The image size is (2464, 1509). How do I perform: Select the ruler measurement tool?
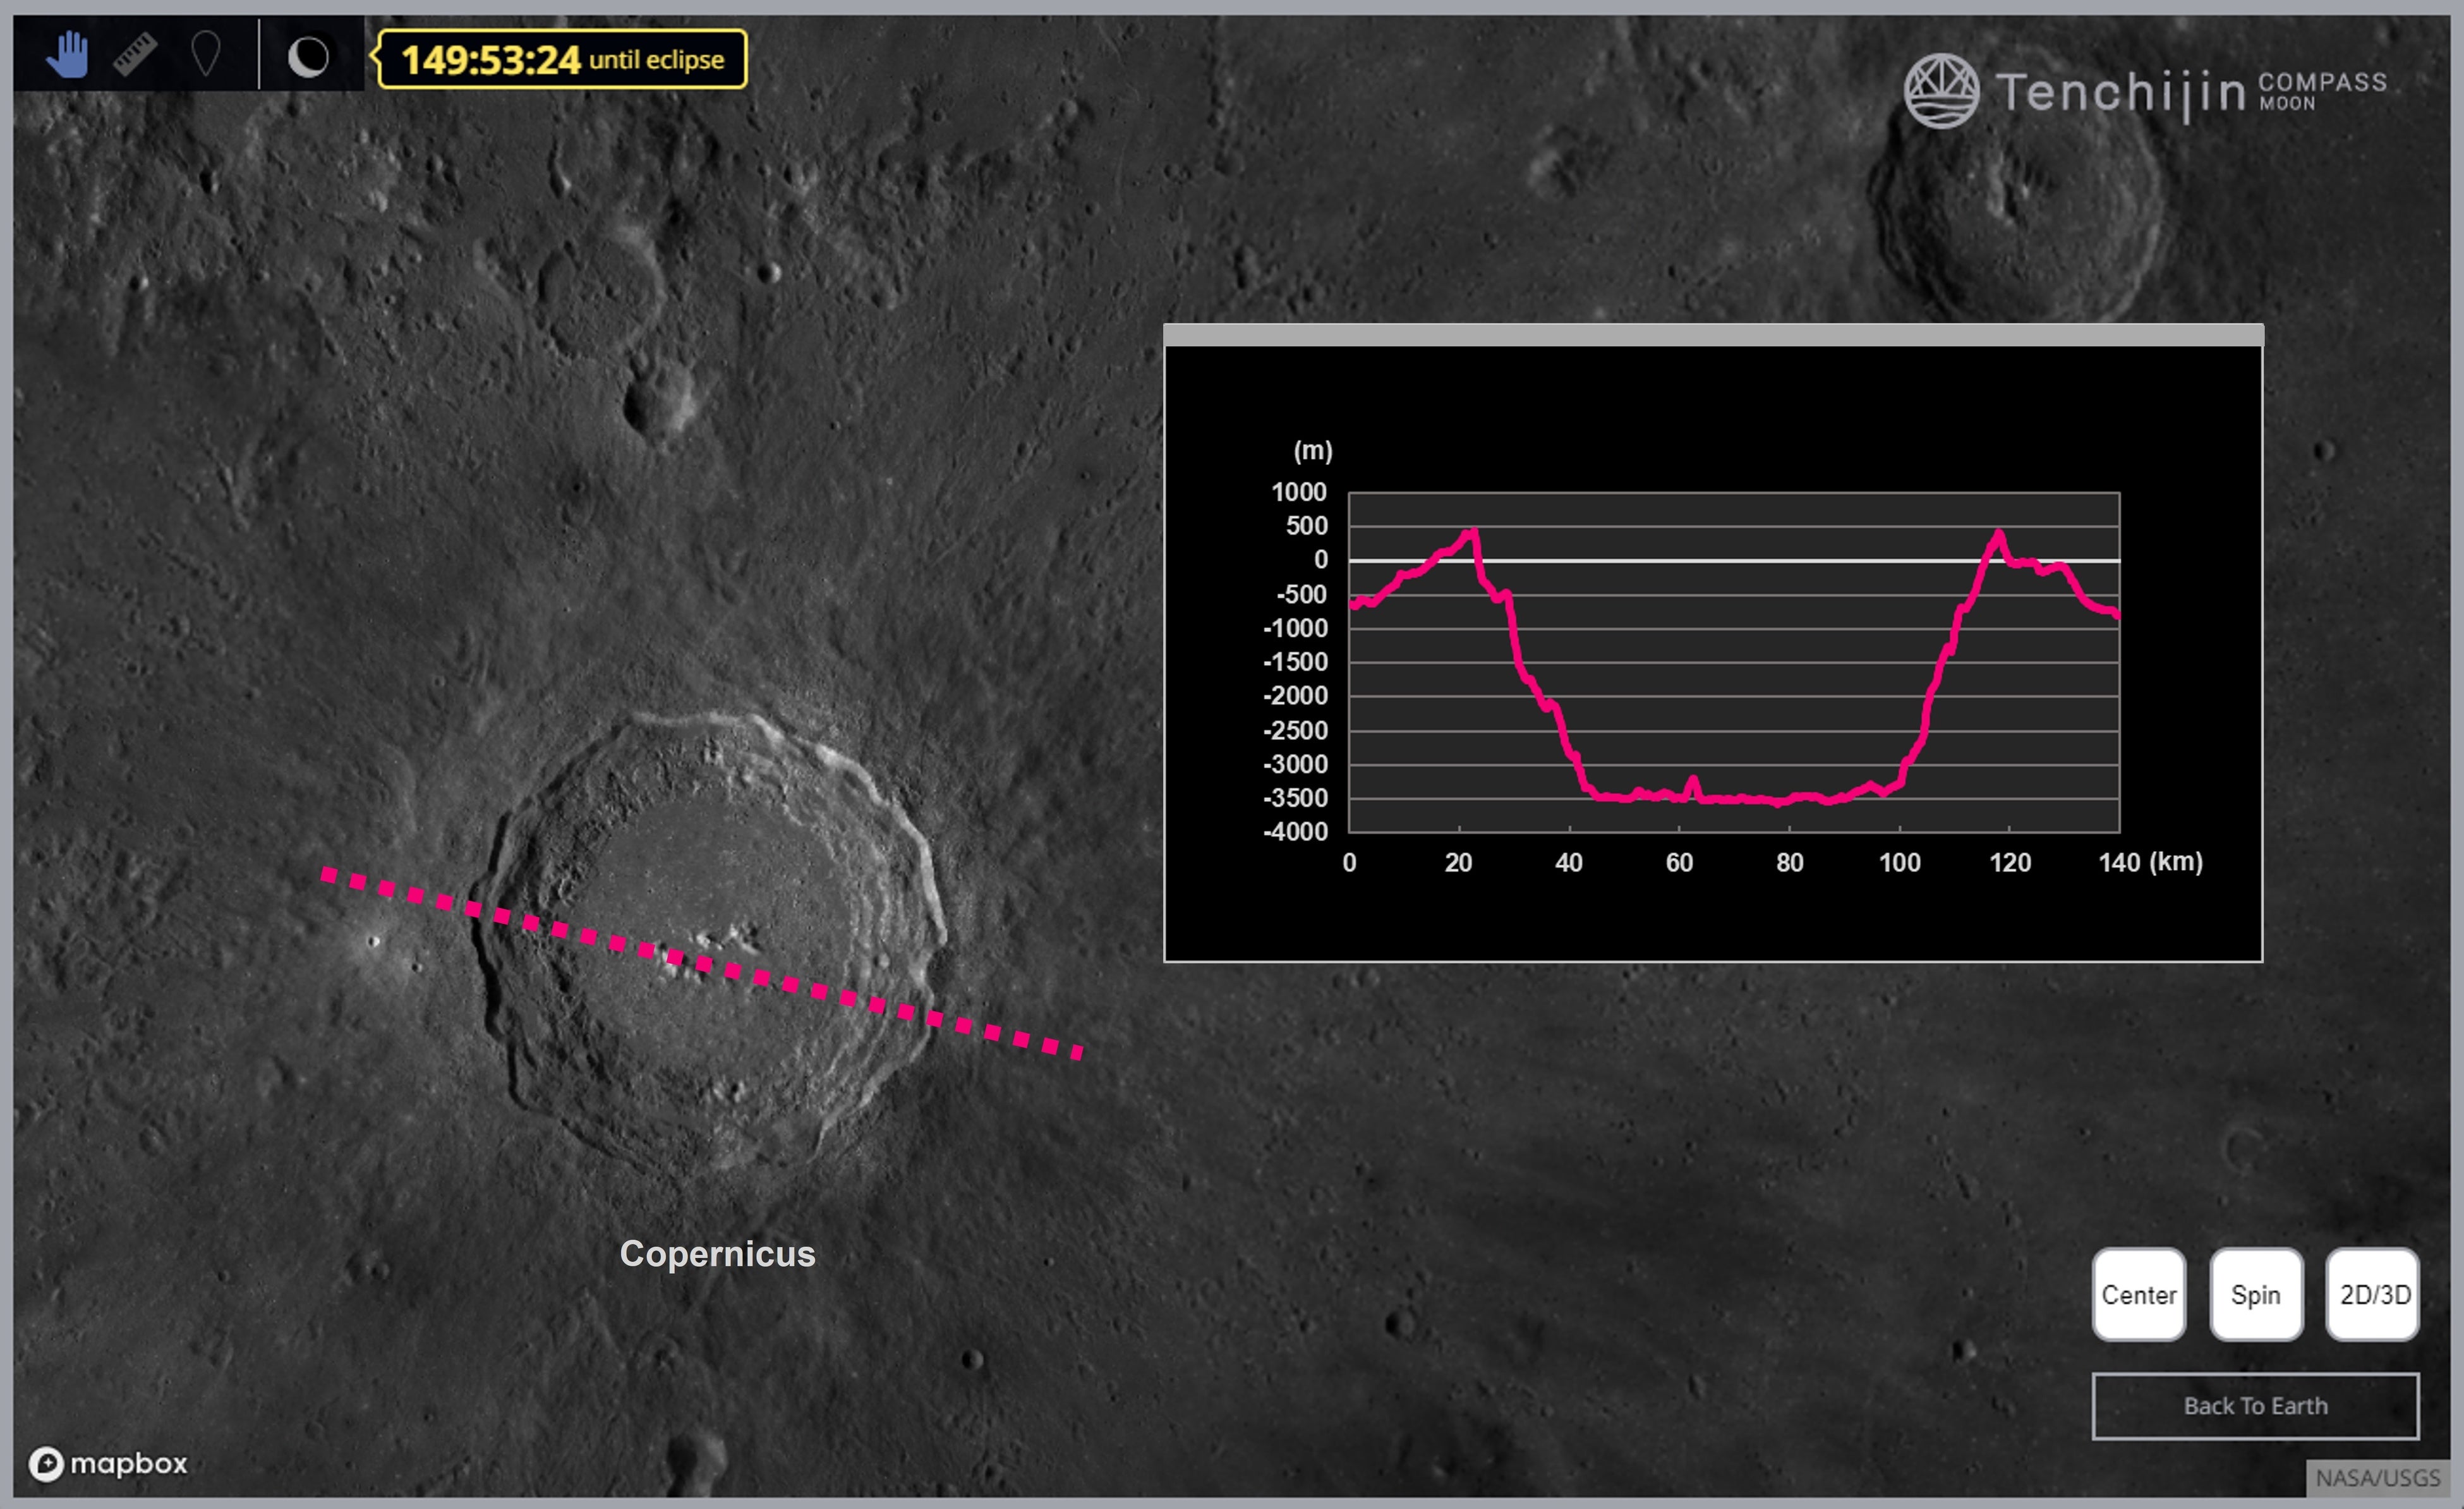[x=135, y=55]
